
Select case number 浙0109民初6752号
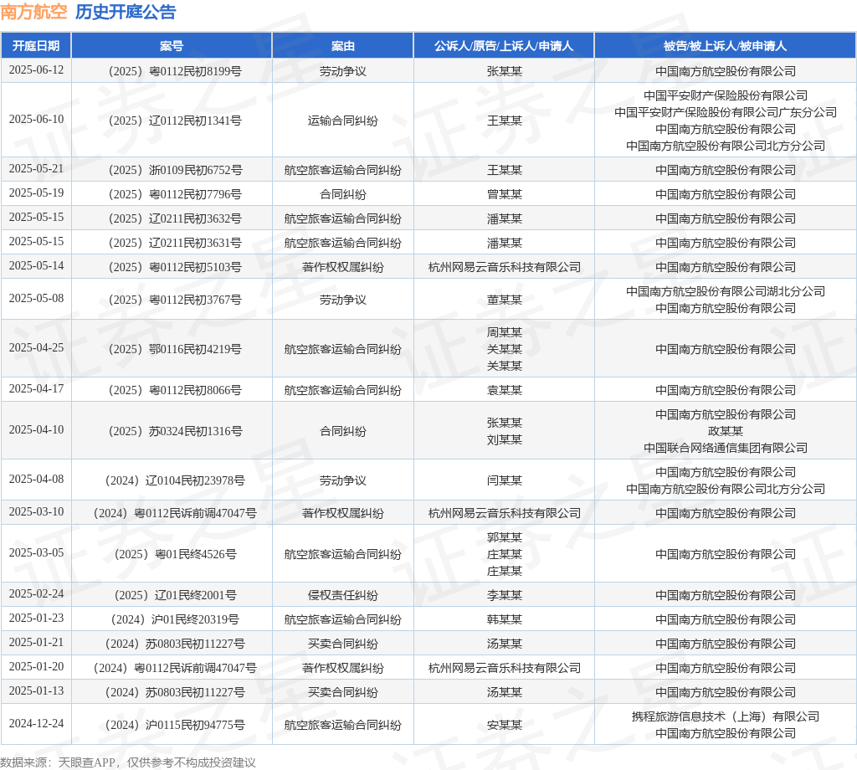(x=175, y=170)
